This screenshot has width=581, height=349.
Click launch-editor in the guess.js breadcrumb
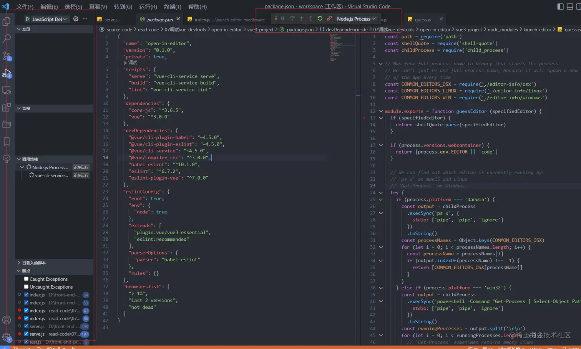pyautogui.click(x=537, y=30)
